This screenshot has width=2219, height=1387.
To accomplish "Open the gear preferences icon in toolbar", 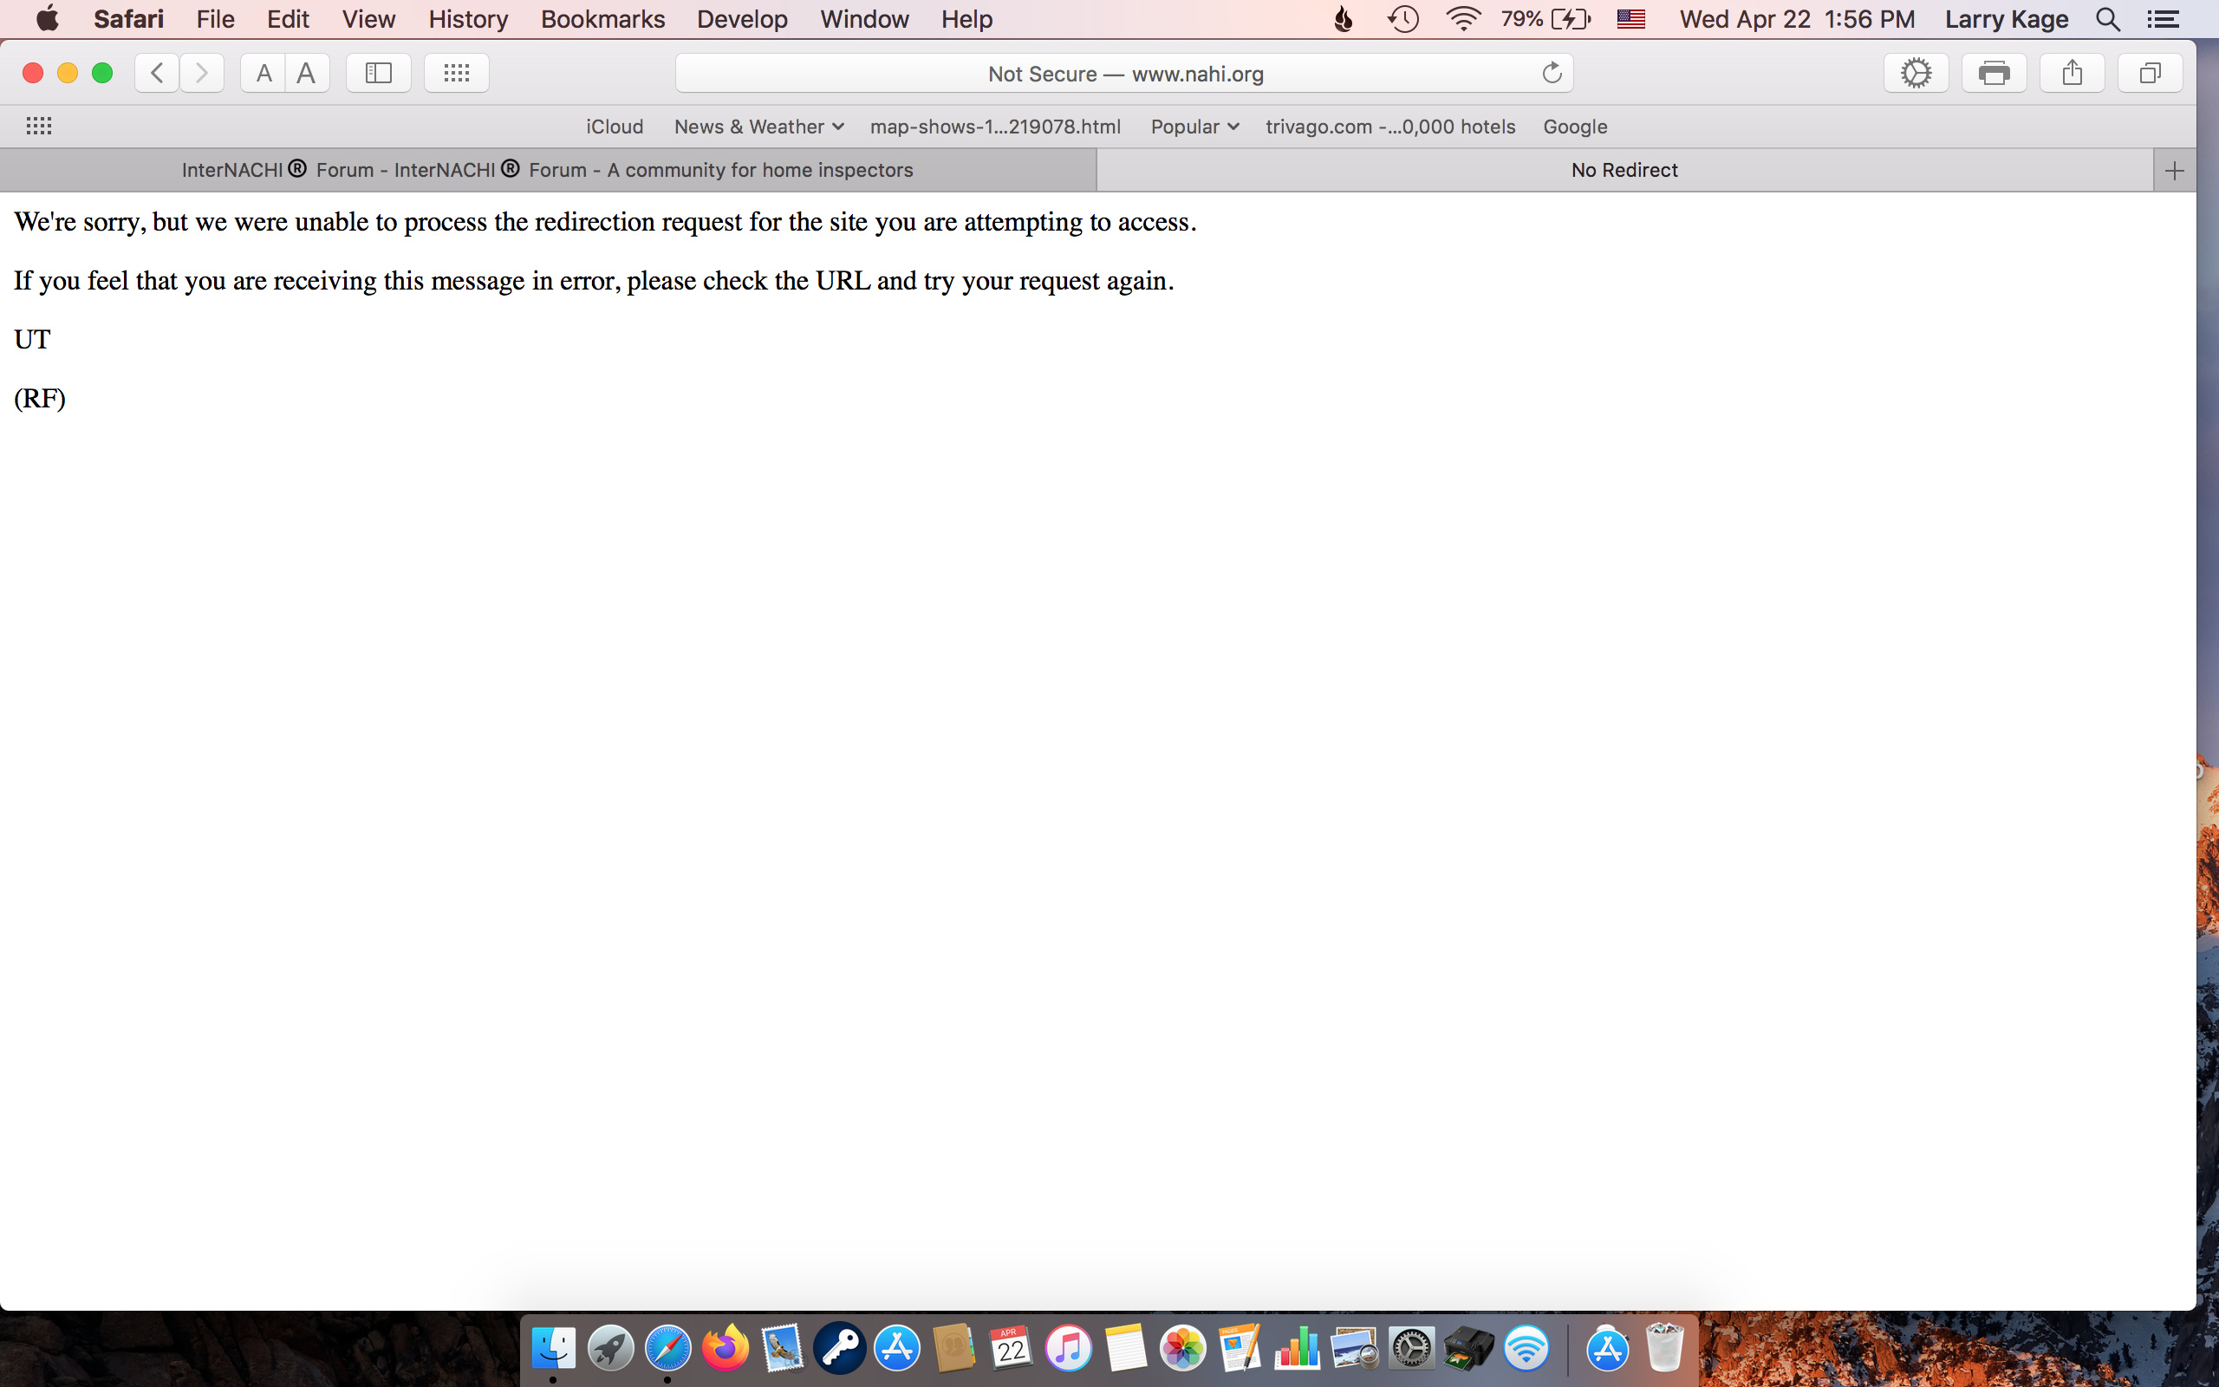I will (x=1916, y=74).
